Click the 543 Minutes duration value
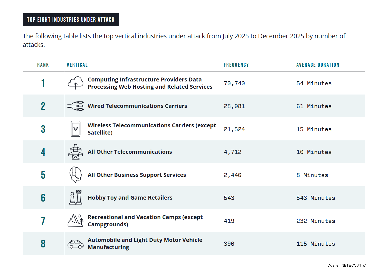Viewport: 388px width, 273px height. [x=316, y=198]
